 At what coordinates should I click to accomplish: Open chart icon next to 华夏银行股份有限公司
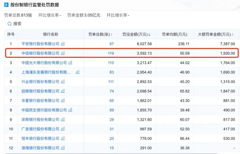click(63, 101)
